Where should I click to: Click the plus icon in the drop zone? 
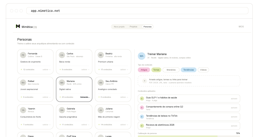(145, 81)
